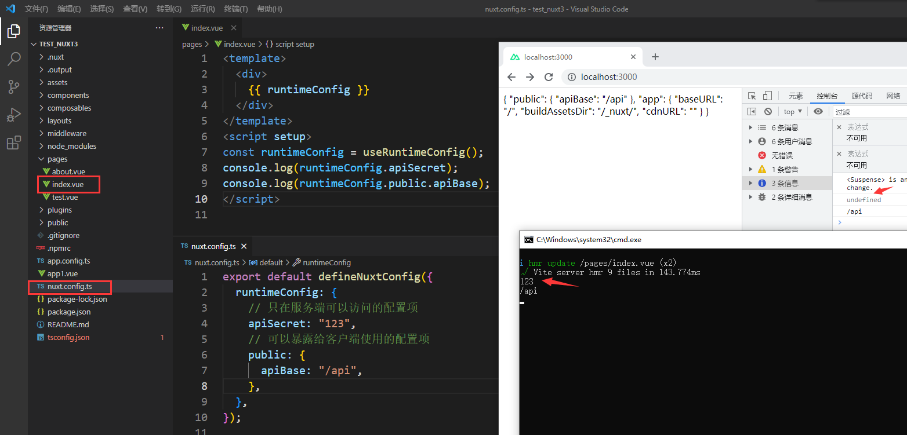Expand the 6 条用户消息 group
907x435 pixels.
tap(750, 141)
